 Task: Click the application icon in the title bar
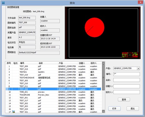(3, 3)
